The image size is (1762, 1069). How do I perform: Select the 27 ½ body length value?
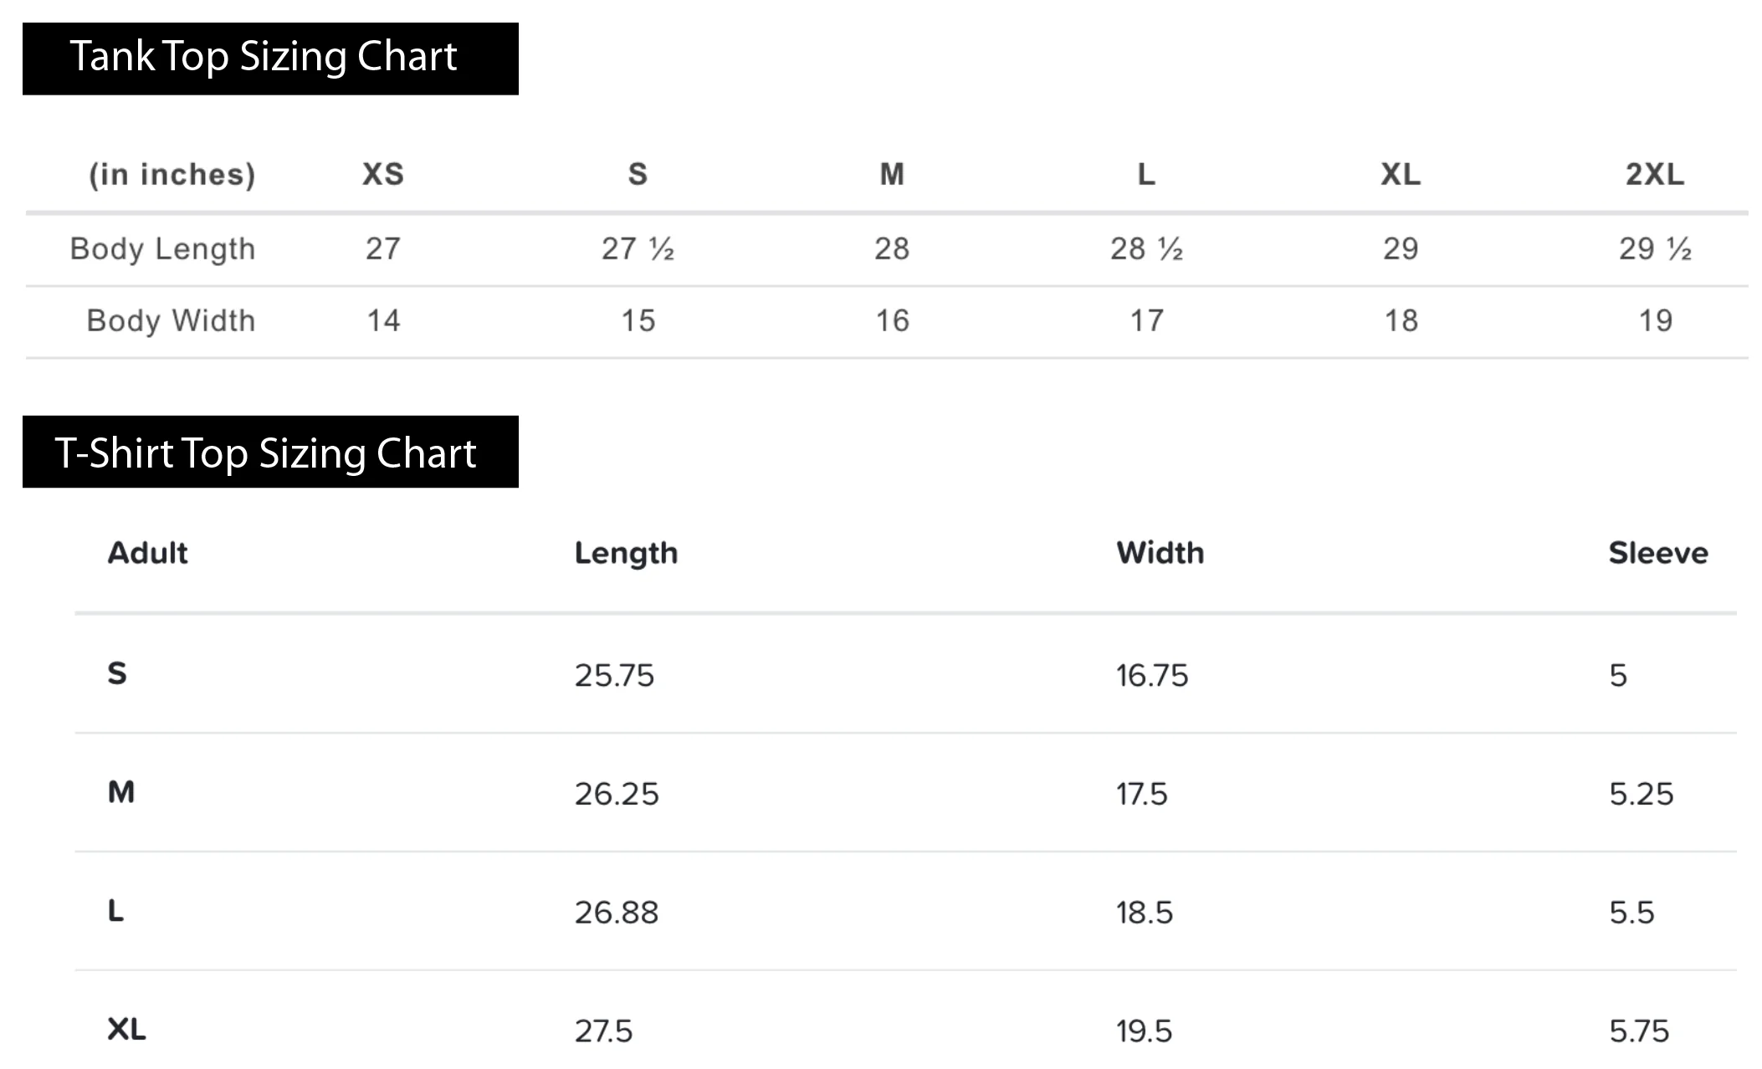tap(638, 248)
